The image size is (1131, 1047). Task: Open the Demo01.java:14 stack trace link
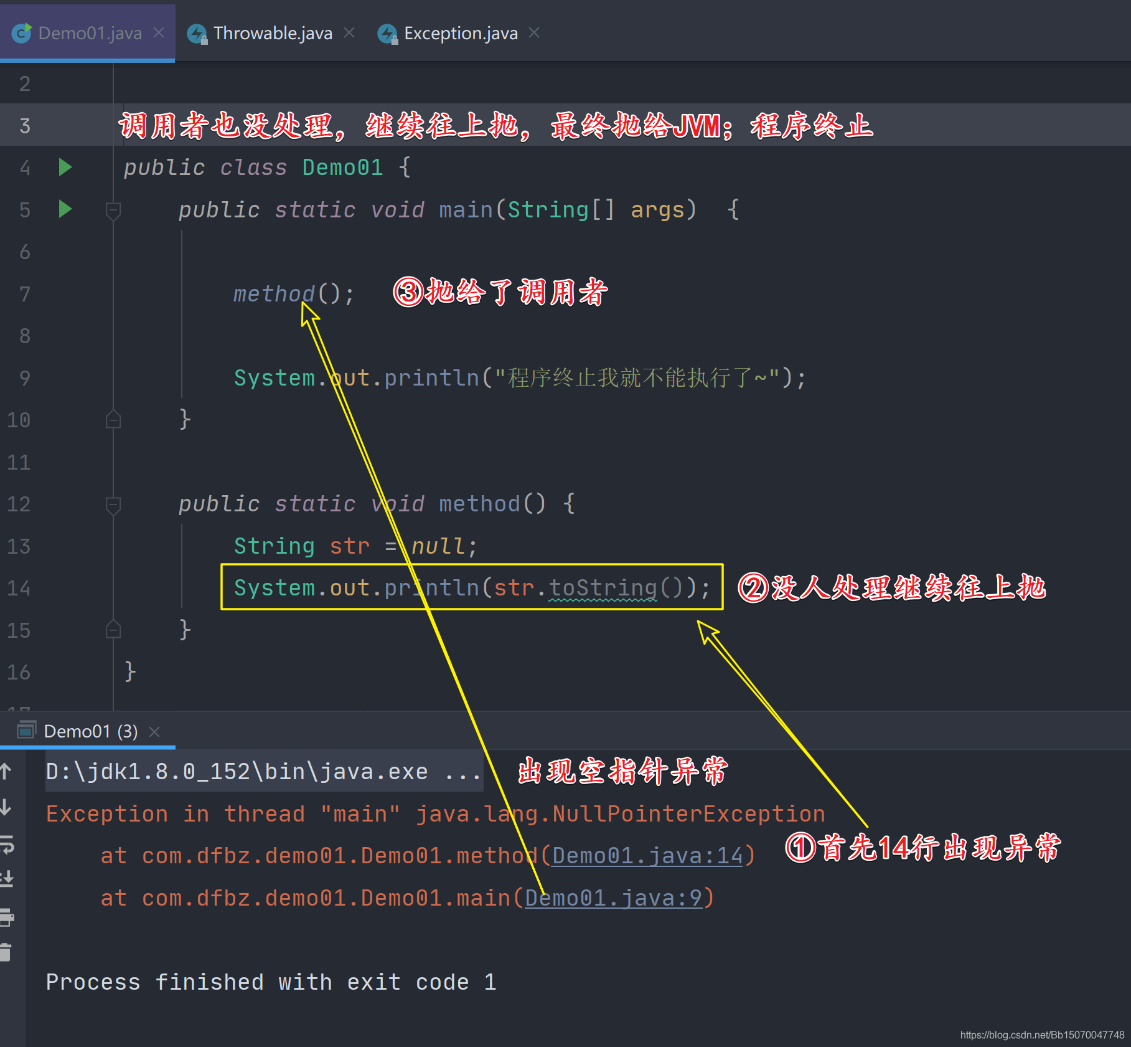[x=647, y=856]
